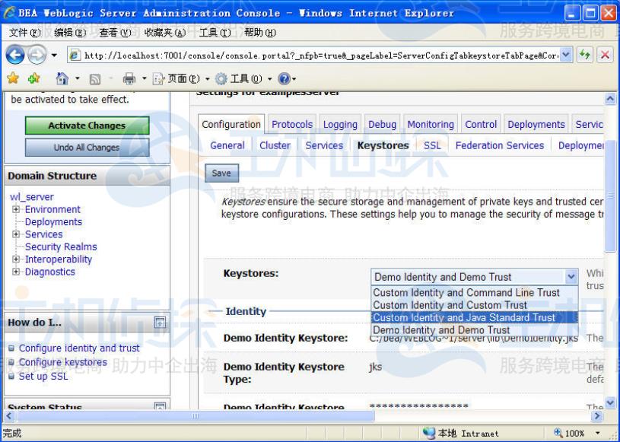Click the blue Help question mark icon
Image resolution: width=620 pixels, height=442 pixels.
coord(285,78)
